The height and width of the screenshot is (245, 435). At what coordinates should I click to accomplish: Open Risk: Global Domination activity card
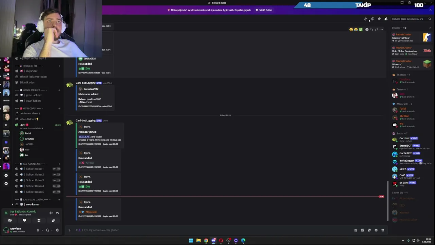pos(412,51)
